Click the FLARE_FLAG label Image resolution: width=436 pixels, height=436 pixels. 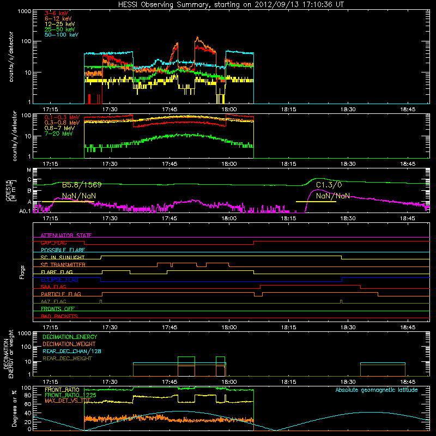57,272
